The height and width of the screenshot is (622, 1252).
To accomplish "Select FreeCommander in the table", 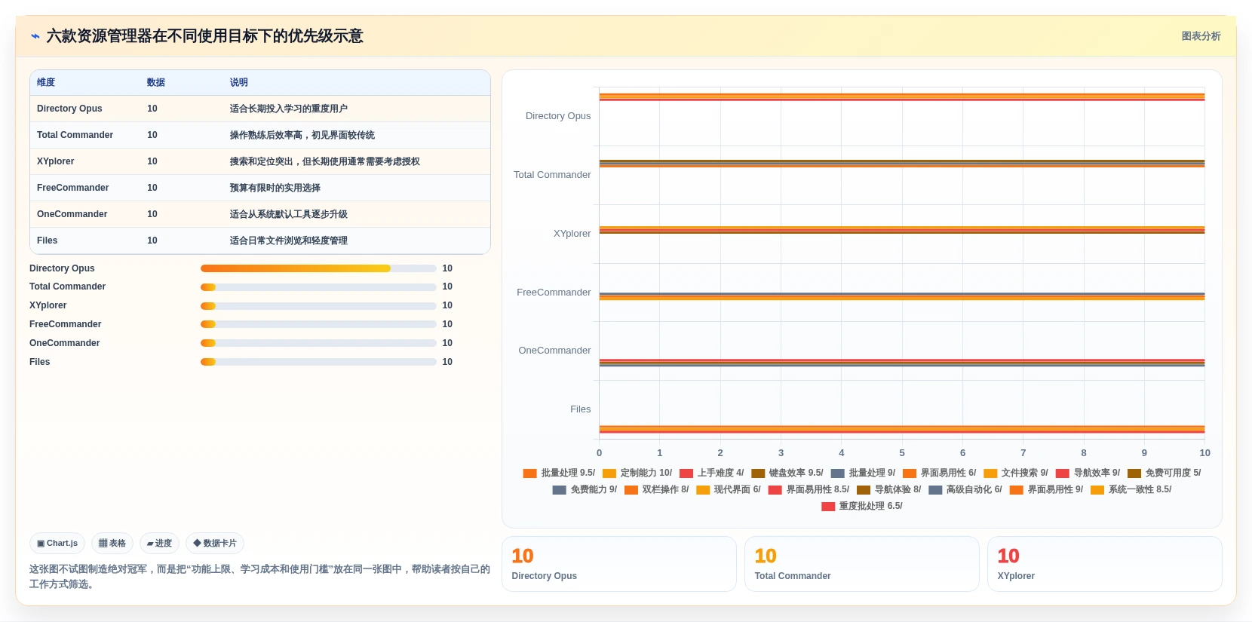I will (x=72, y=188).
